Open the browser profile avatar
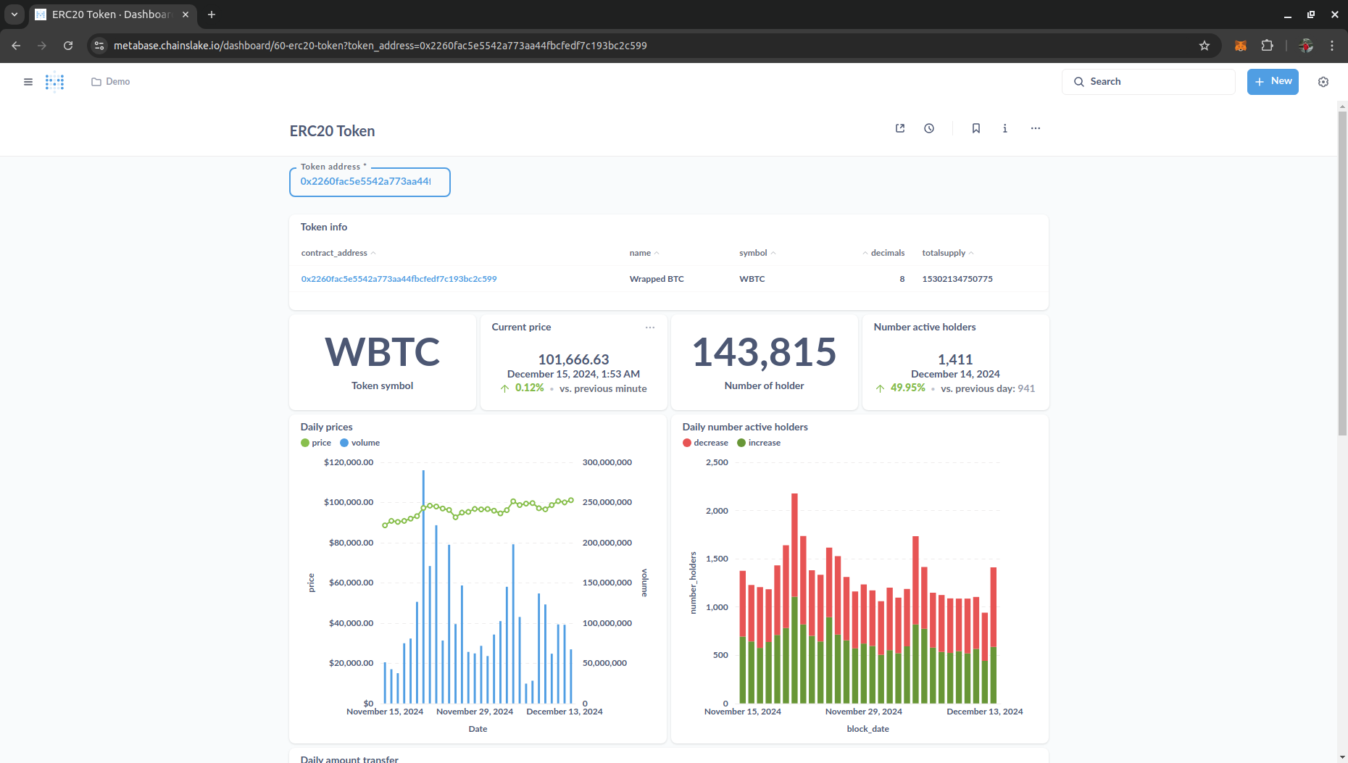 1306,46
